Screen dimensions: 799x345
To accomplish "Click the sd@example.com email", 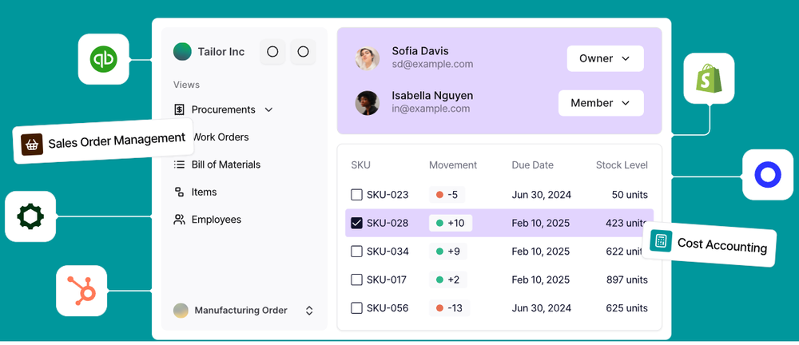I will 432,64.
